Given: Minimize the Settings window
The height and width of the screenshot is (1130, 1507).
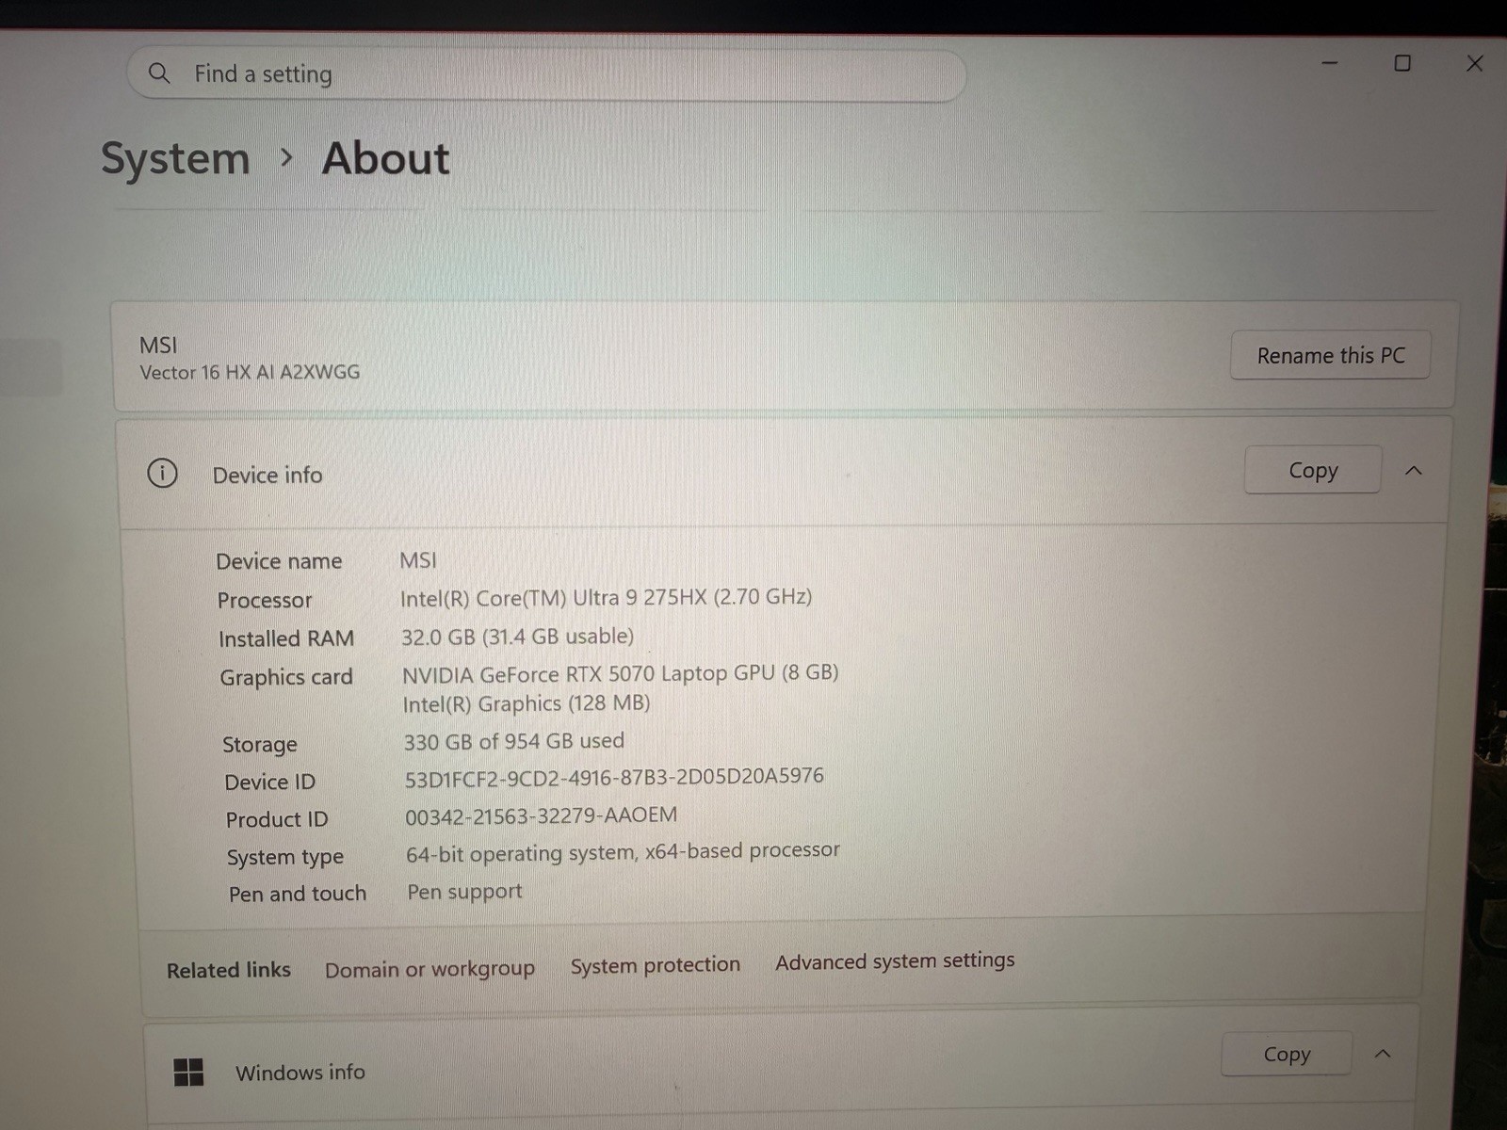Looking at the screenshot, I should tap(1330, 63).
